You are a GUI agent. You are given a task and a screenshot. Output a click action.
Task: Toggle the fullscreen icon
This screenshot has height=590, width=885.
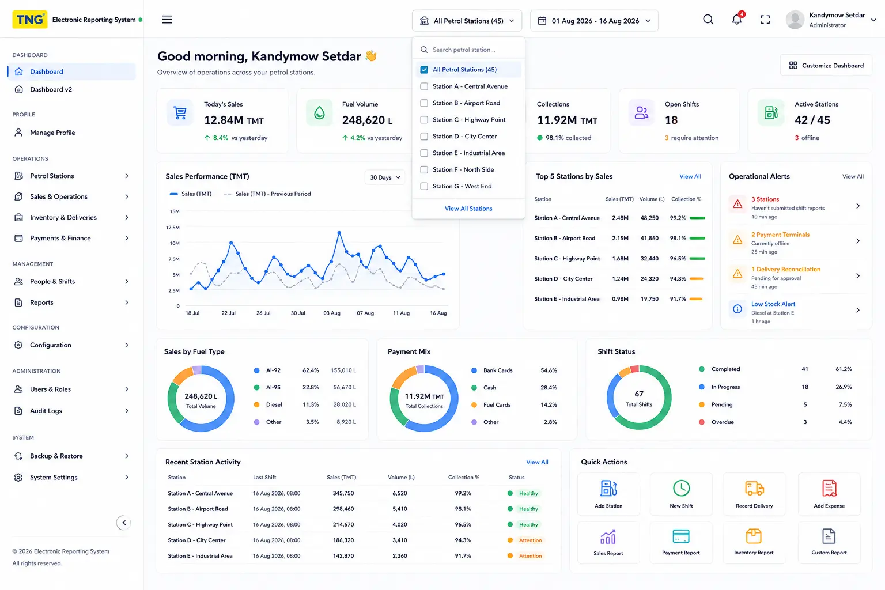(x=765, y=20)
